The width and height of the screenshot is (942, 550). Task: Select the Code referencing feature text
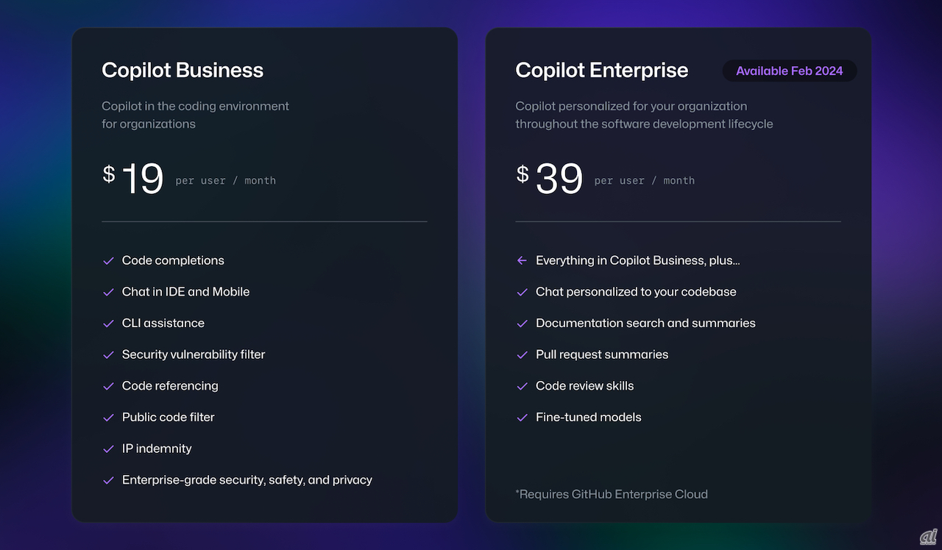point(170,386)
